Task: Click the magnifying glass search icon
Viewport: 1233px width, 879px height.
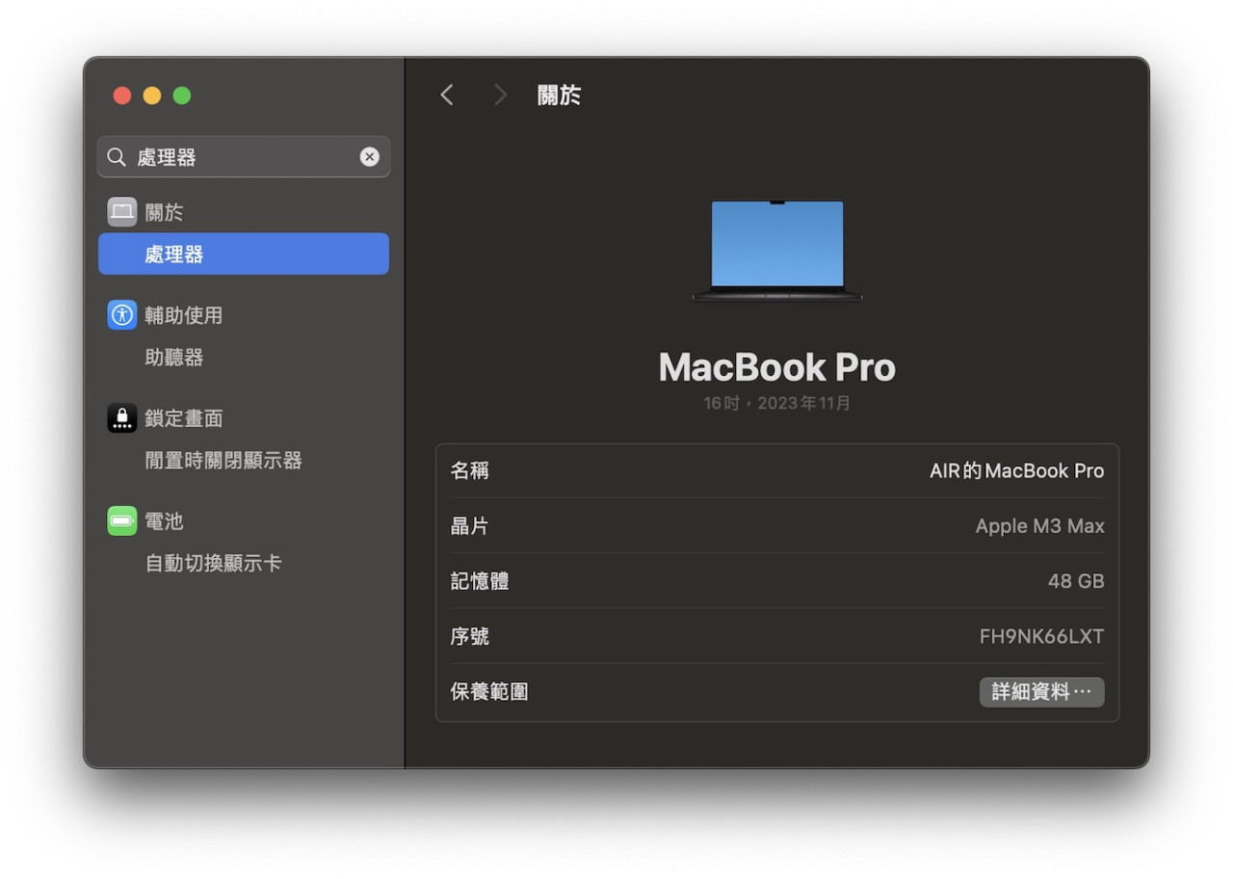Action: (x=116, y=156)
